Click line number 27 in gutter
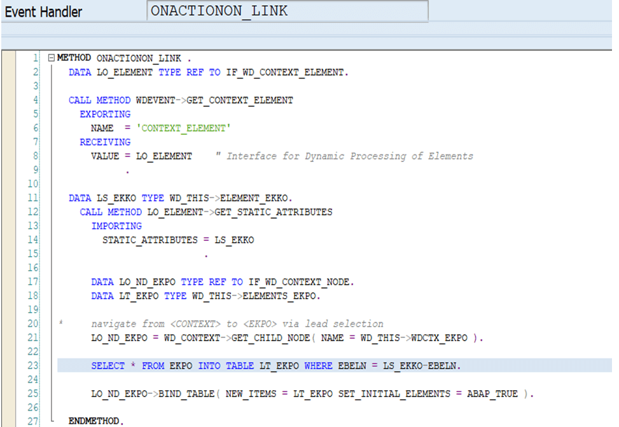The width and height of the screenshot is (619, 427). click(33, 421)
